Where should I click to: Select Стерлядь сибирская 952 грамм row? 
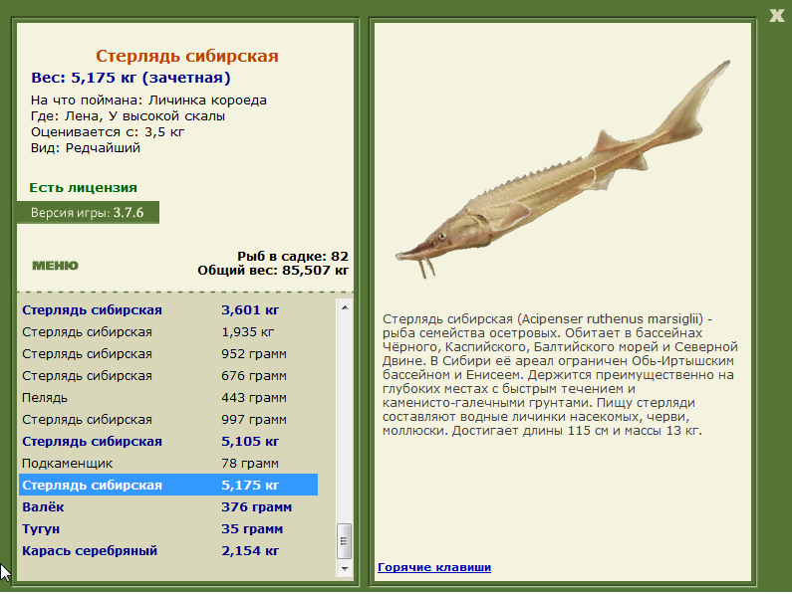click(168, 354)
